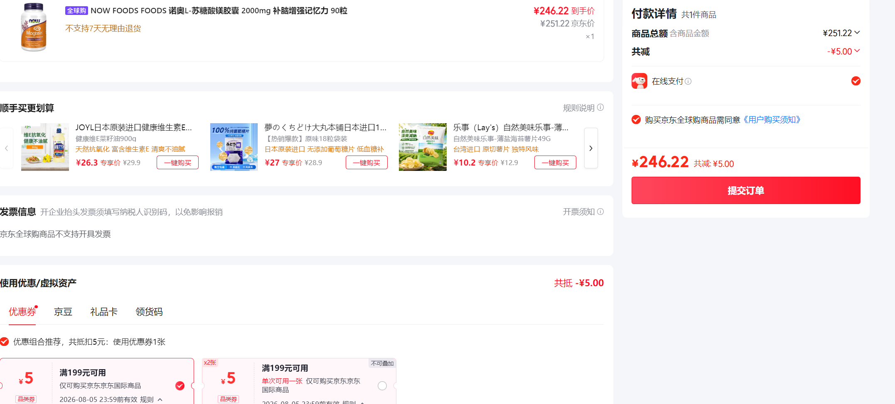Click the 台湾进口 原切薯片 独特风味 description
Image resolution: width=895 pixels, height=404 pixels.
click(496, 149)
